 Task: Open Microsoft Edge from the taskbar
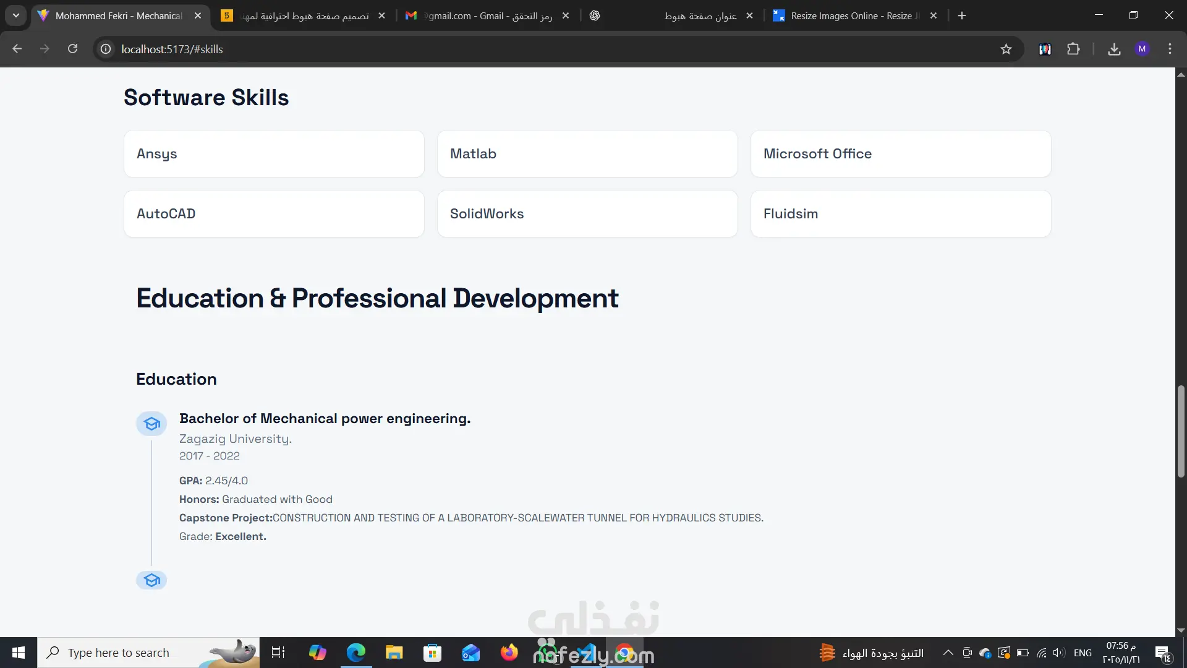(356, 653)
